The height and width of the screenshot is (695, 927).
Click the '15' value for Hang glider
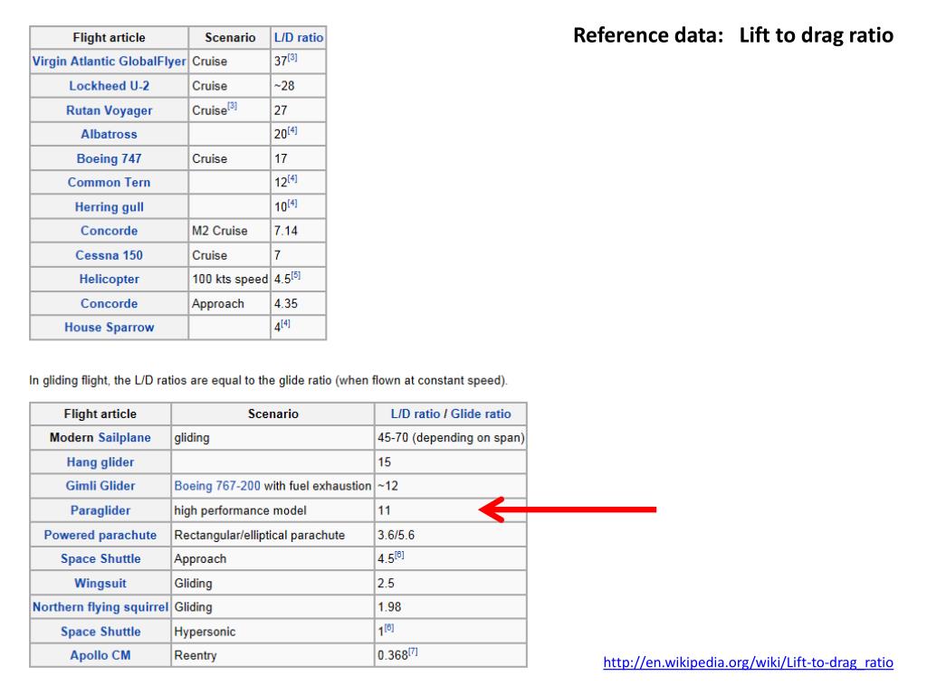384,462
